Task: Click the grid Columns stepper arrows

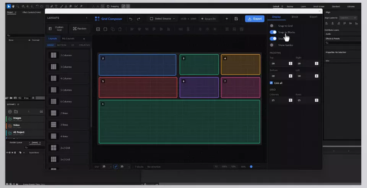Action: [291, 100]
